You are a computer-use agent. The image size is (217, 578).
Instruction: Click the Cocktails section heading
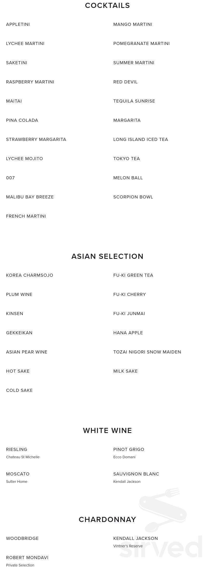click(107, 6)
